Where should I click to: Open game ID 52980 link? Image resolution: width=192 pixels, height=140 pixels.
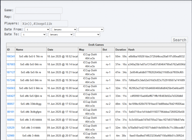[x=11, y=136]
